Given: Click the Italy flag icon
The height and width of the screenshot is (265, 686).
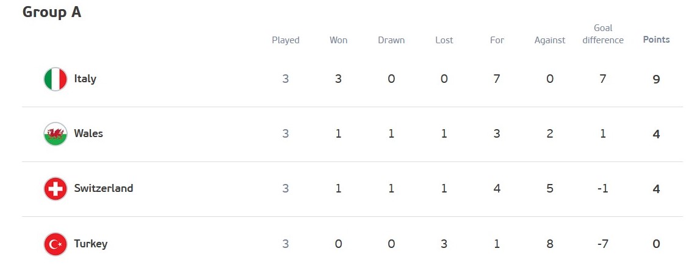Looking at the screenshot, I should point(56,79).
